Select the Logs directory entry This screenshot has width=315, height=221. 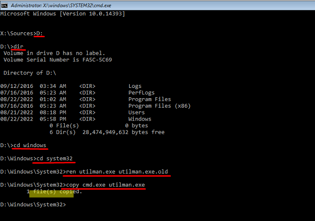(x=135, y=86)
